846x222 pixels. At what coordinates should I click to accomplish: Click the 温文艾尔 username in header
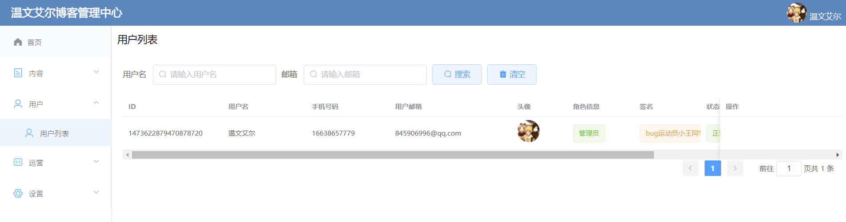(825, 16)
